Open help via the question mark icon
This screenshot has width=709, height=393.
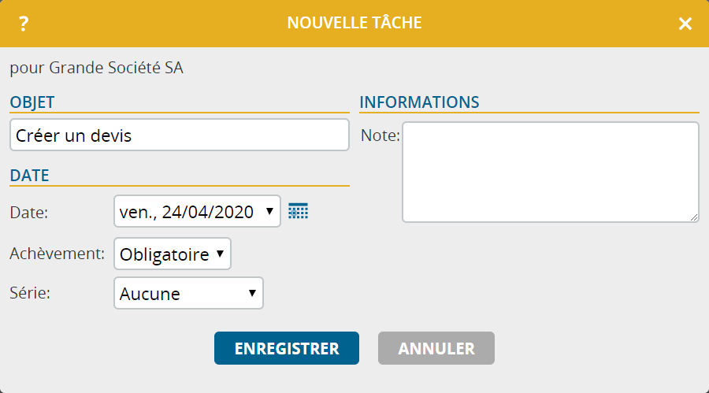pos(24,24)
